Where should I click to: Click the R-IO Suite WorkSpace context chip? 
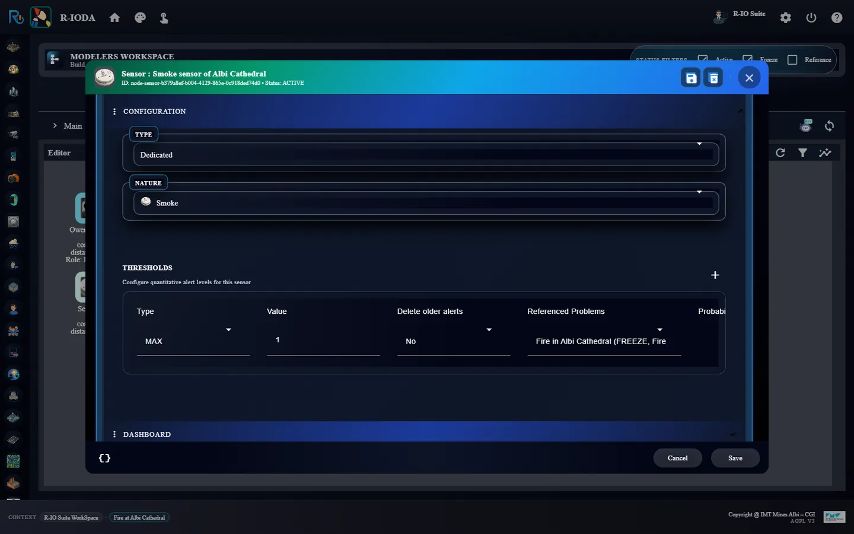pos(71,517)
